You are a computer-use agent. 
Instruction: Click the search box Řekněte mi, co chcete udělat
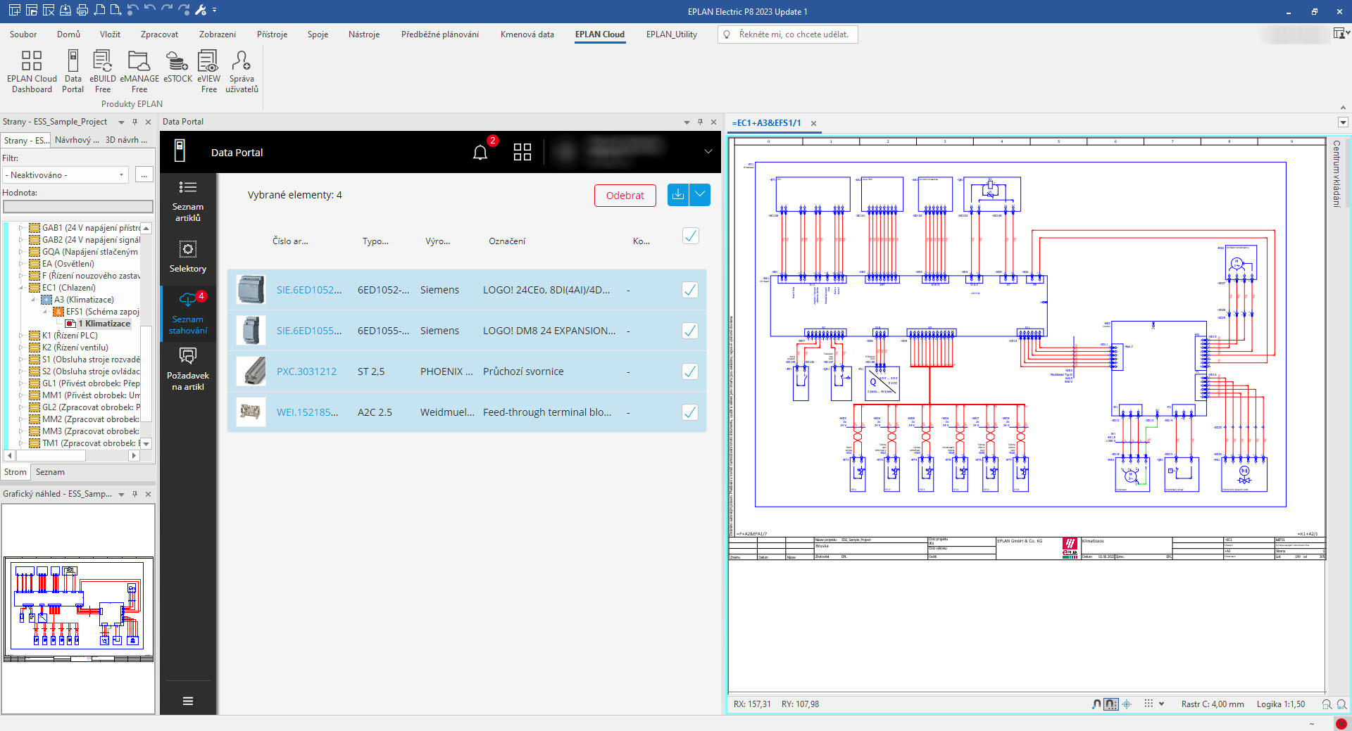tap(793, 34)
